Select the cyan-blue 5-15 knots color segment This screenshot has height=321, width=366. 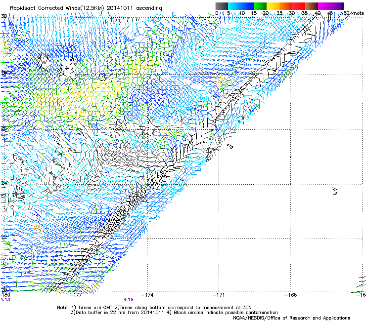tap(241, 6)
